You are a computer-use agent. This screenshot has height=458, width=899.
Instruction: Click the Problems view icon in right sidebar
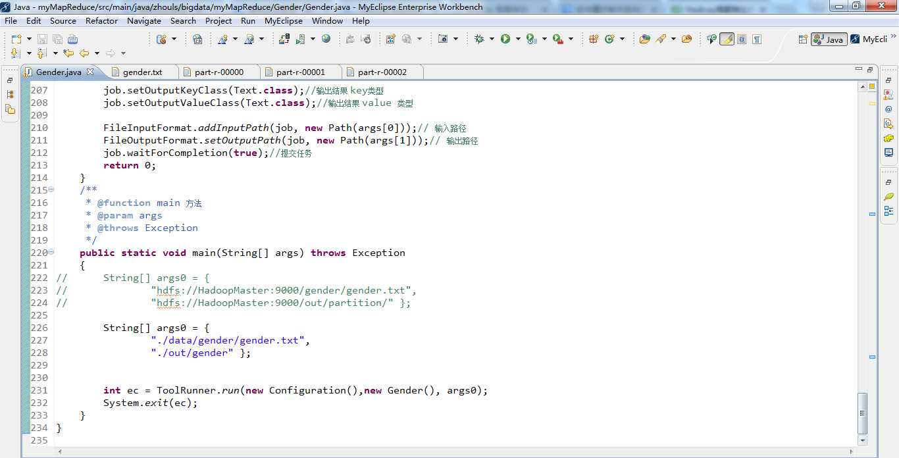(888, 95)
